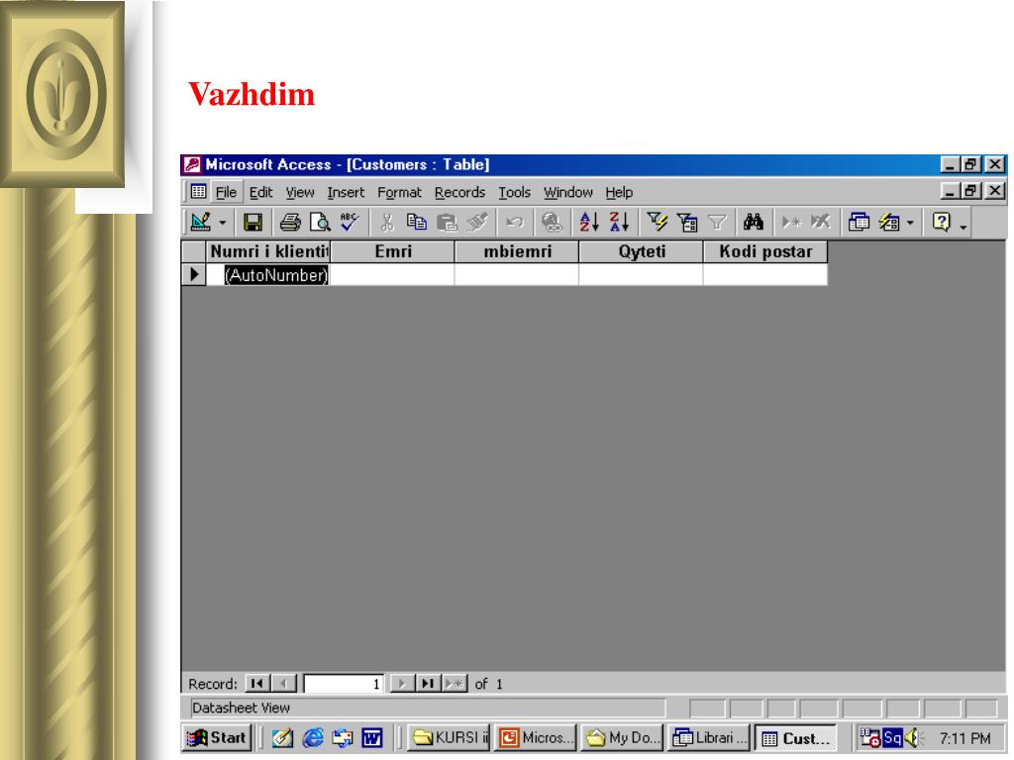The width and height of the screenshot is (1014, 760).
Task: Click the empty Emri cell in first row
Action: click(392, 275)
